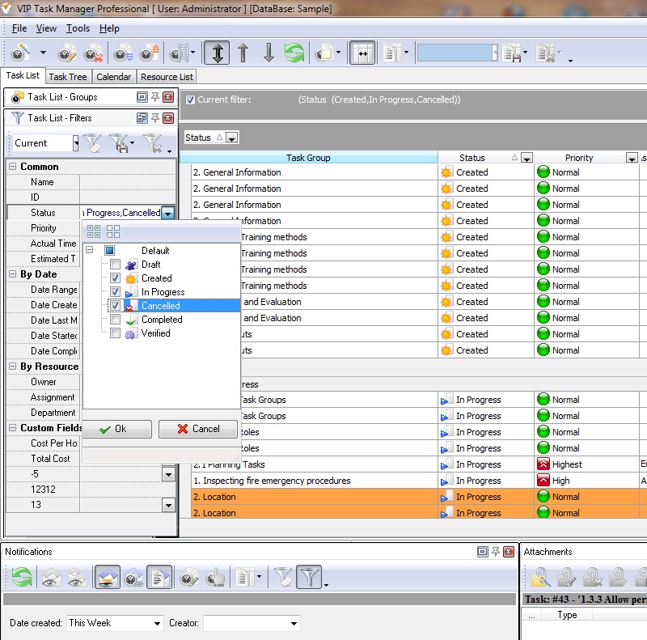
Task: Click the refresh icon in Notifications toolbar
Action: (22, 577)
